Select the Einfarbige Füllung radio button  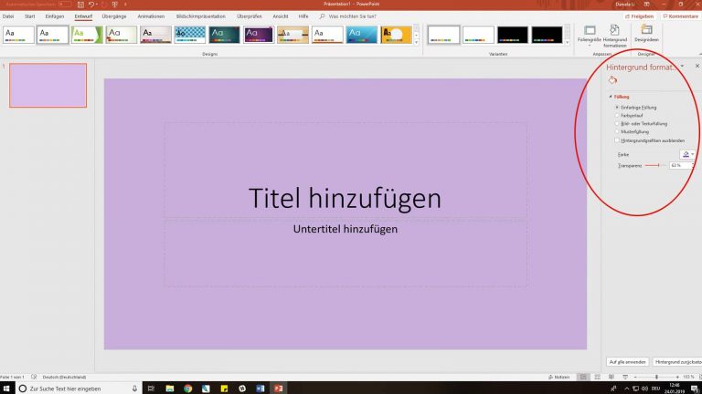tap(617, 108)
